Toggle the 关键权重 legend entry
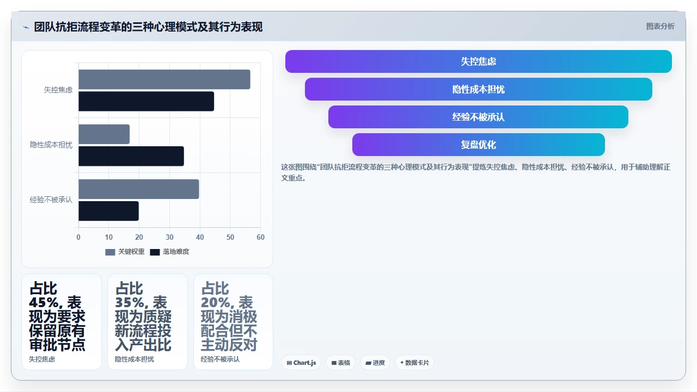This screenshot has width=697, height=392. (125, 252)
